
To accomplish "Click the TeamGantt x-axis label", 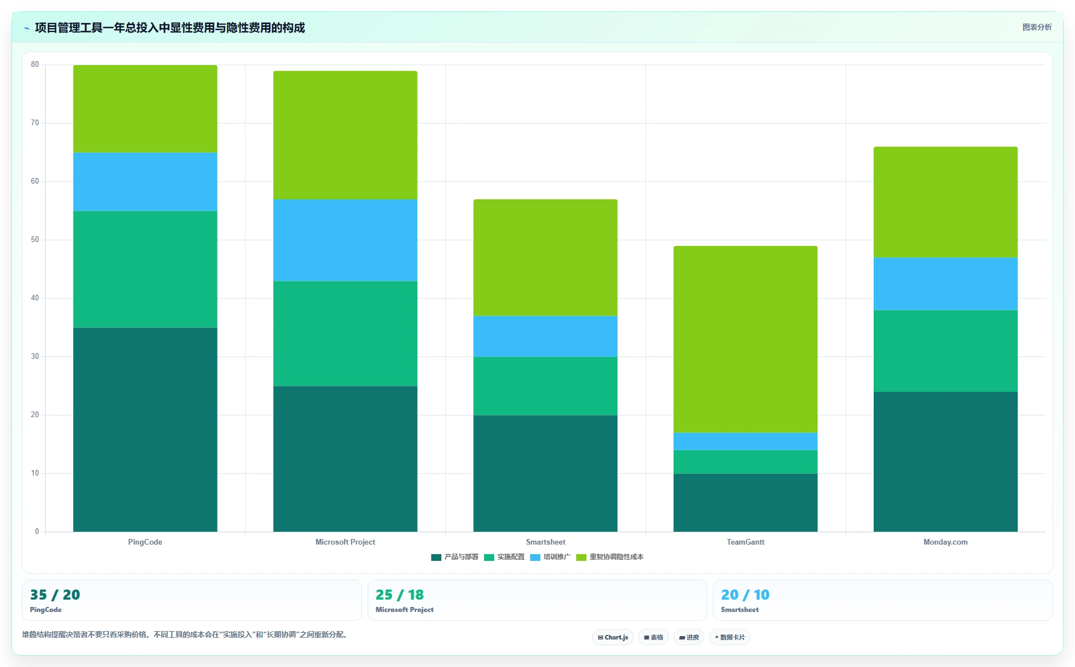I will 746,542.
